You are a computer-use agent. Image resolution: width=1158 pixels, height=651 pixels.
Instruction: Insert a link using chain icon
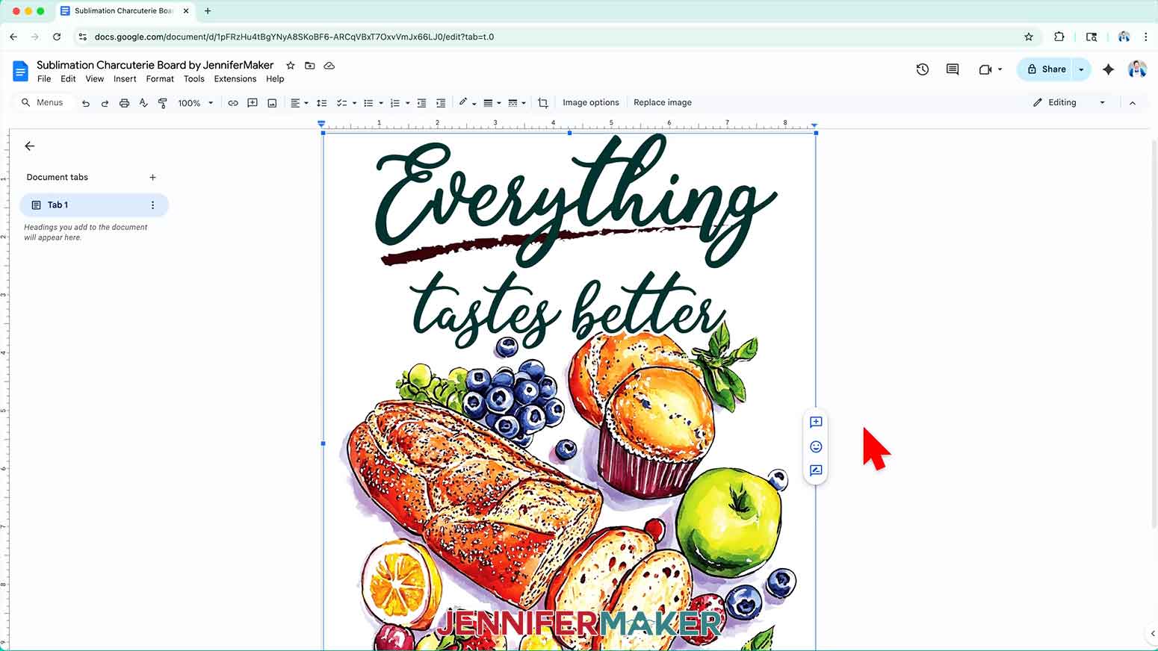coord(233,103)
